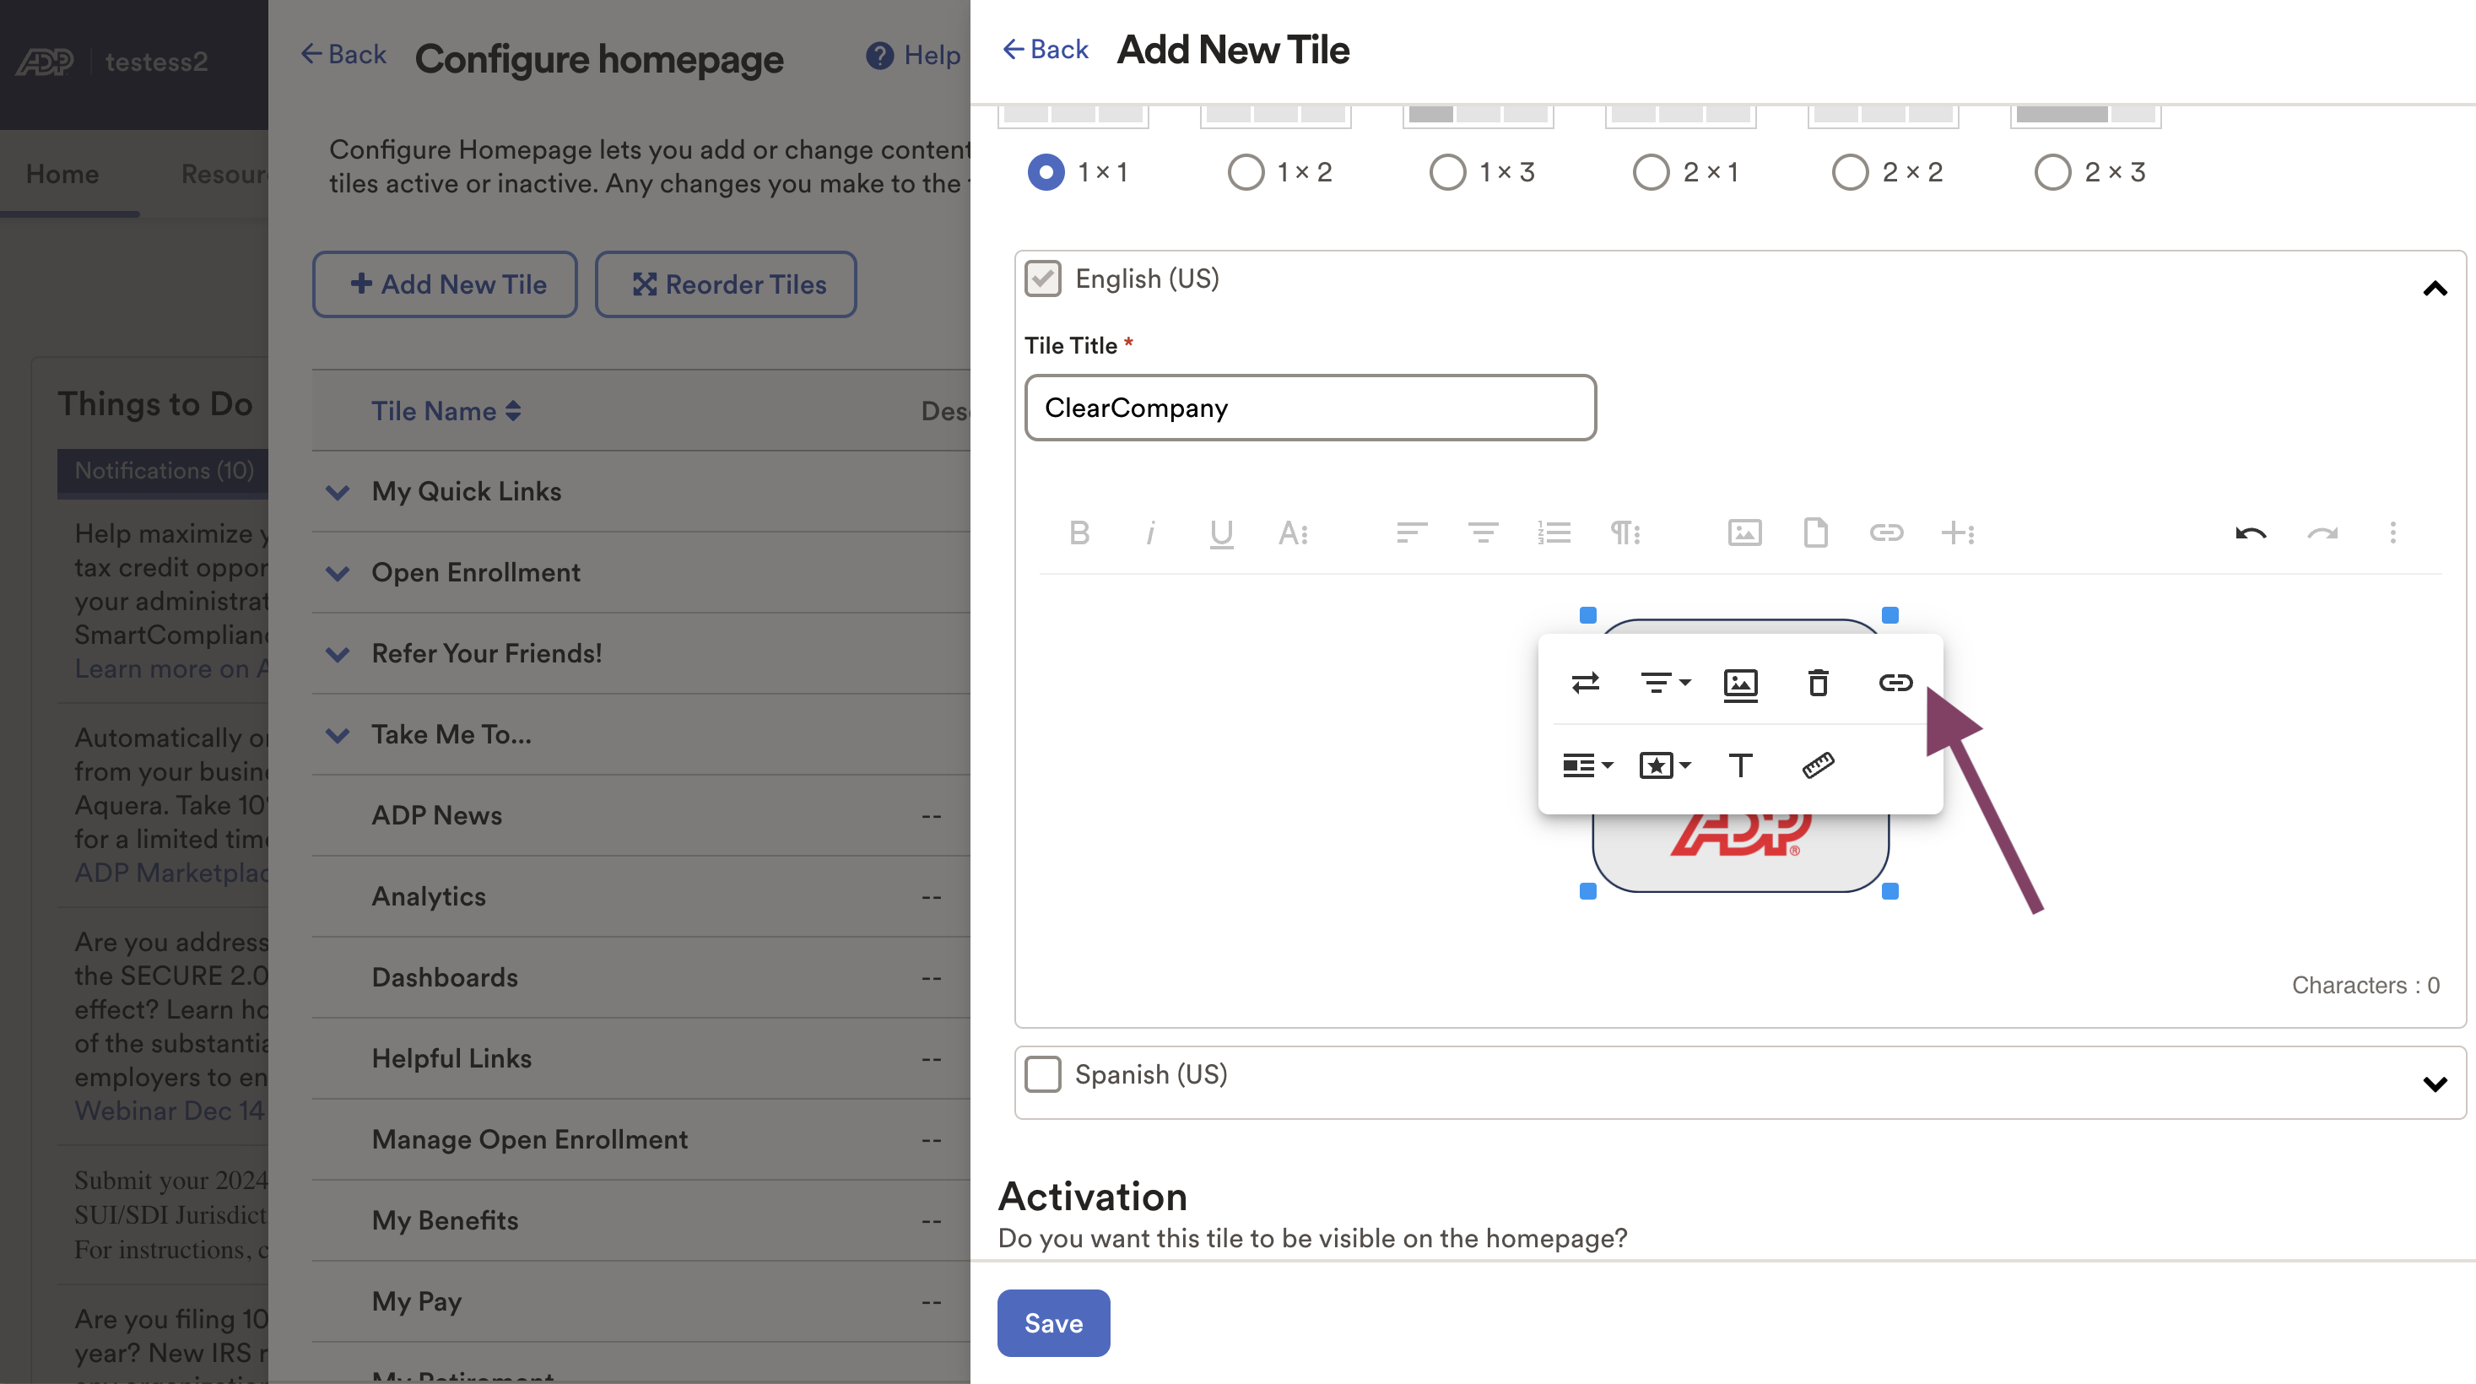
Task: Insert link from main editor toolbar
Action: pyautogui.click(x=1887, y=533)
